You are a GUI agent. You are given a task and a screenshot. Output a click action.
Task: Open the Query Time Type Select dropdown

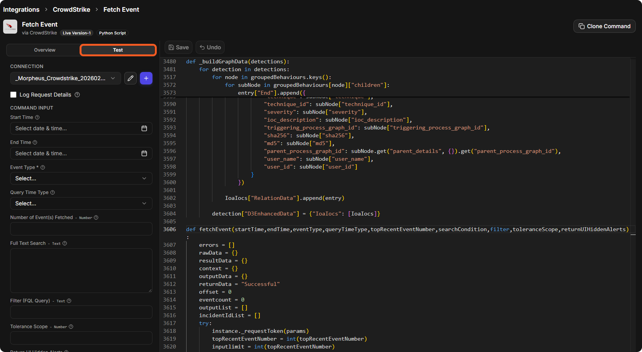[x=81, y=203]
